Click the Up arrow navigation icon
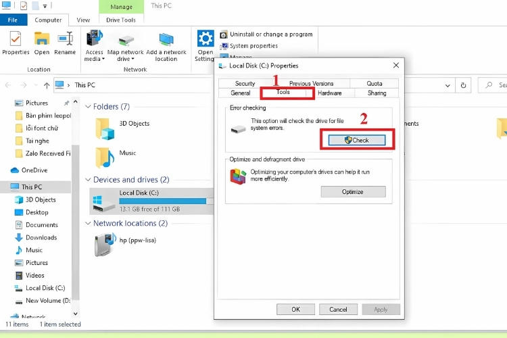Screen dimensions: 507x338 tap(46, 85)
